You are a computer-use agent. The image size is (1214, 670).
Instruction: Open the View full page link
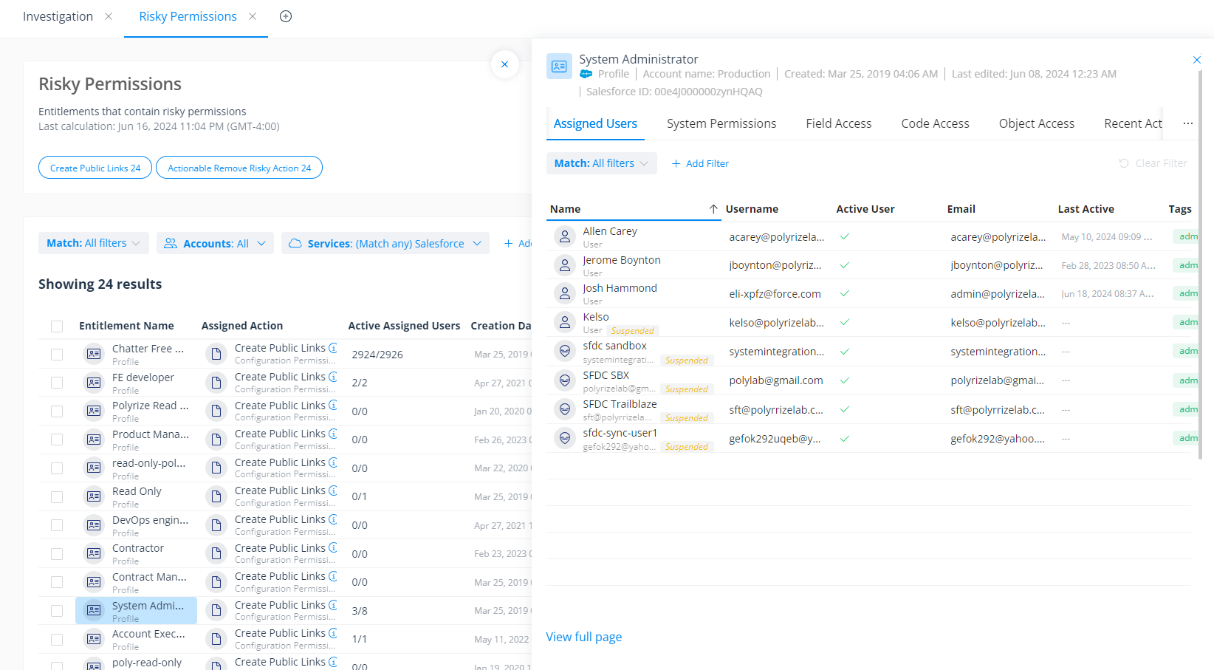(583, 637)
